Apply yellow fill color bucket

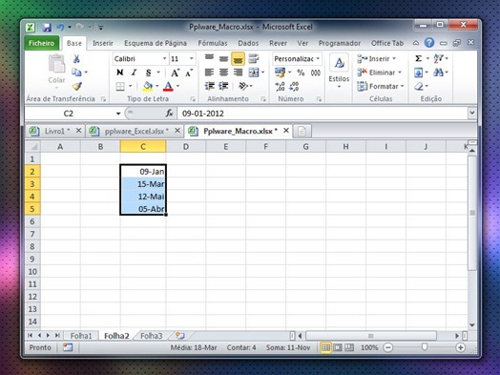tap(148, 86)
